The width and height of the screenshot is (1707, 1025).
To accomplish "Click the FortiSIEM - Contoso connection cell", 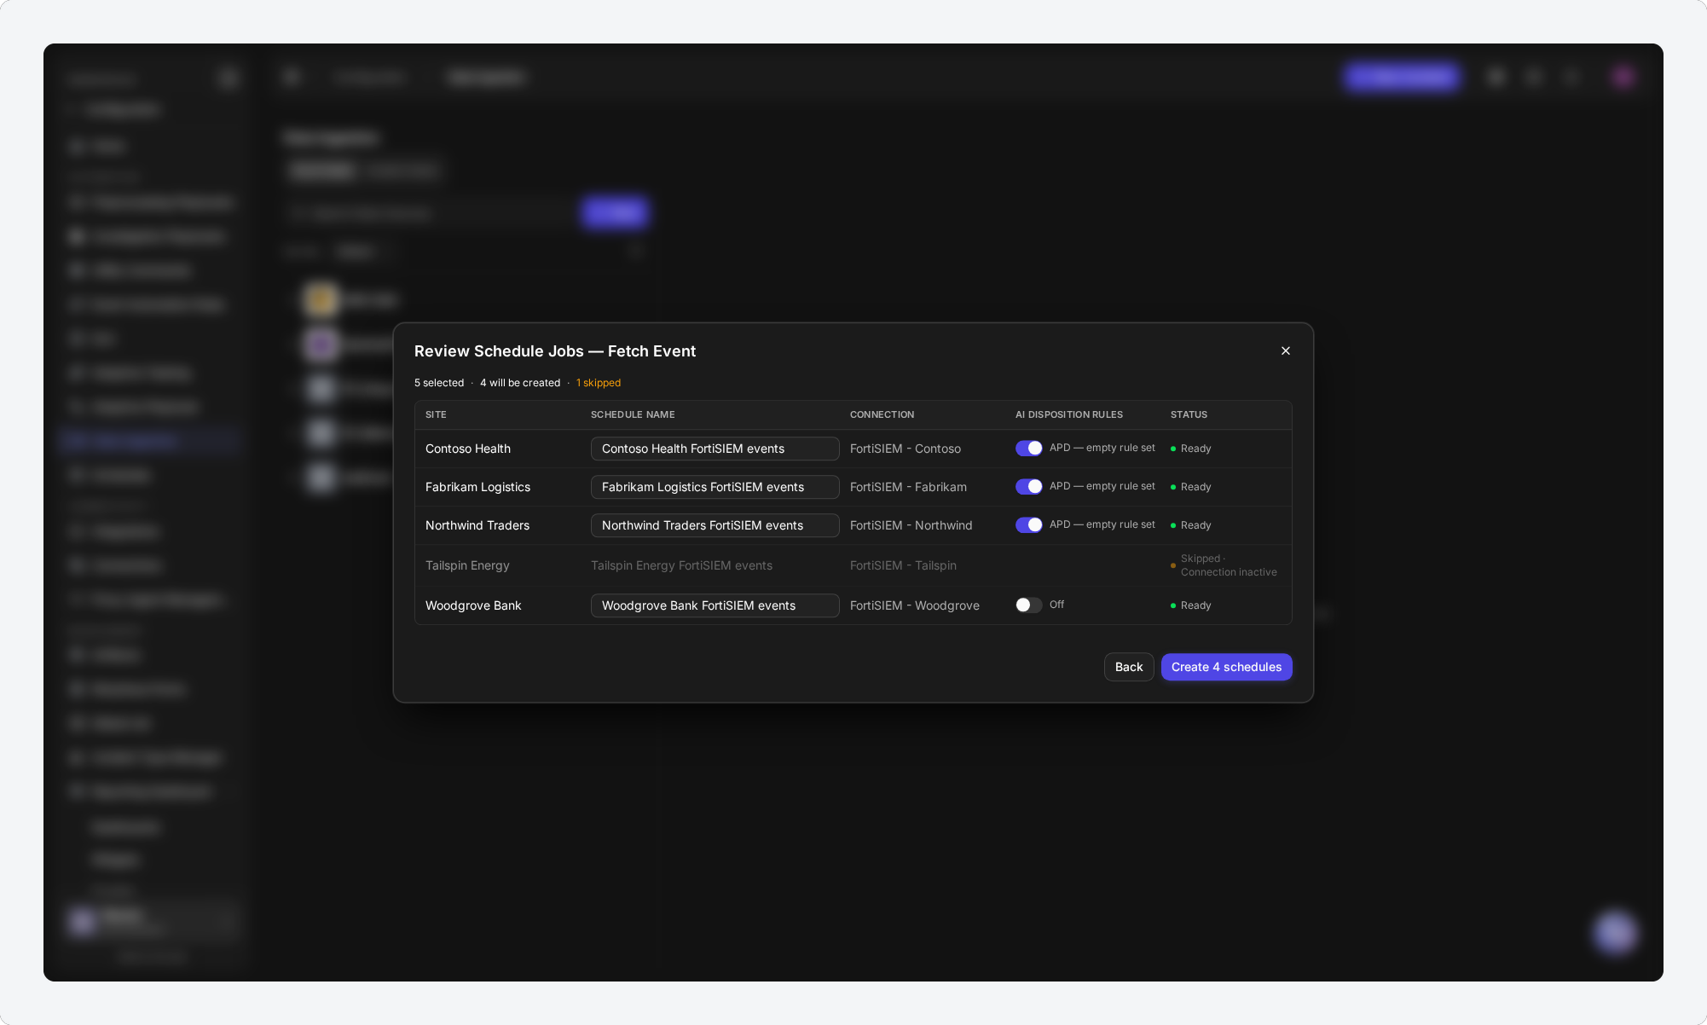I will 906,449.
